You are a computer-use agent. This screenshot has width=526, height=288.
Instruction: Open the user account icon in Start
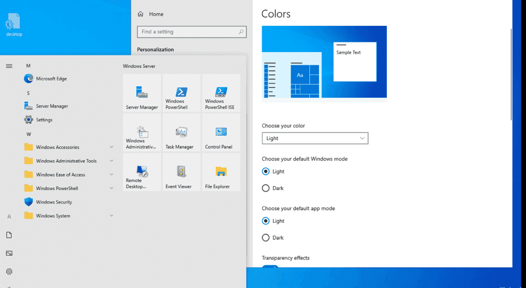click(x=9, y=217)
